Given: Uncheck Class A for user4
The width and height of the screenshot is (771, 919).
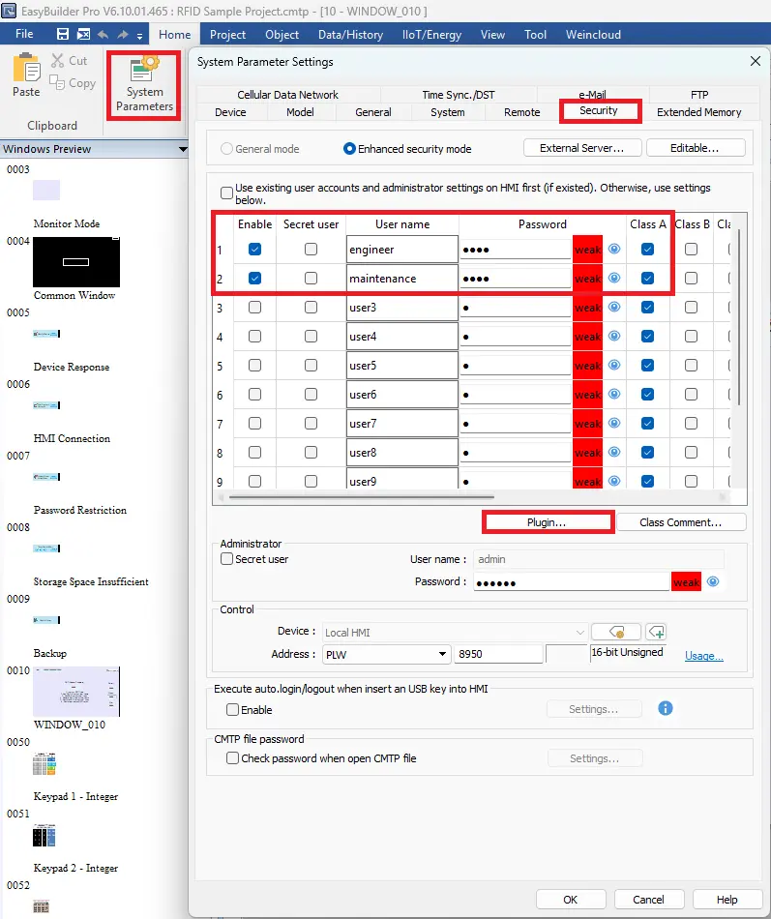Looking at the screenshot, I should 647,336.
